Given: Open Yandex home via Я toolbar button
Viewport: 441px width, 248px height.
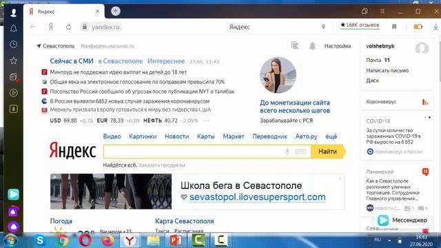Looking at the screenshot, I should (x=51, y=27).
